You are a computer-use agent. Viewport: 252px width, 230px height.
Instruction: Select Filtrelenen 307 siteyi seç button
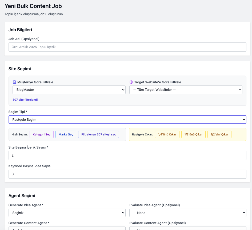[98, 134]
